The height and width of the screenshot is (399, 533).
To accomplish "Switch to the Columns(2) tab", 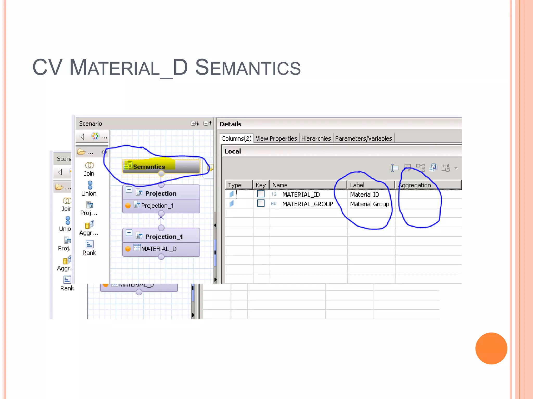I will (236, 138).
